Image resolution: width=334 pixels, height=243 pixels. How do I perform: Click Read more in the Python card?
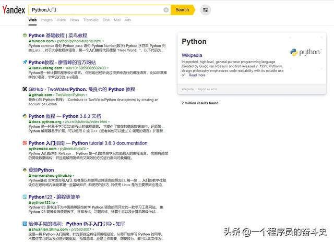click(197, 75)
